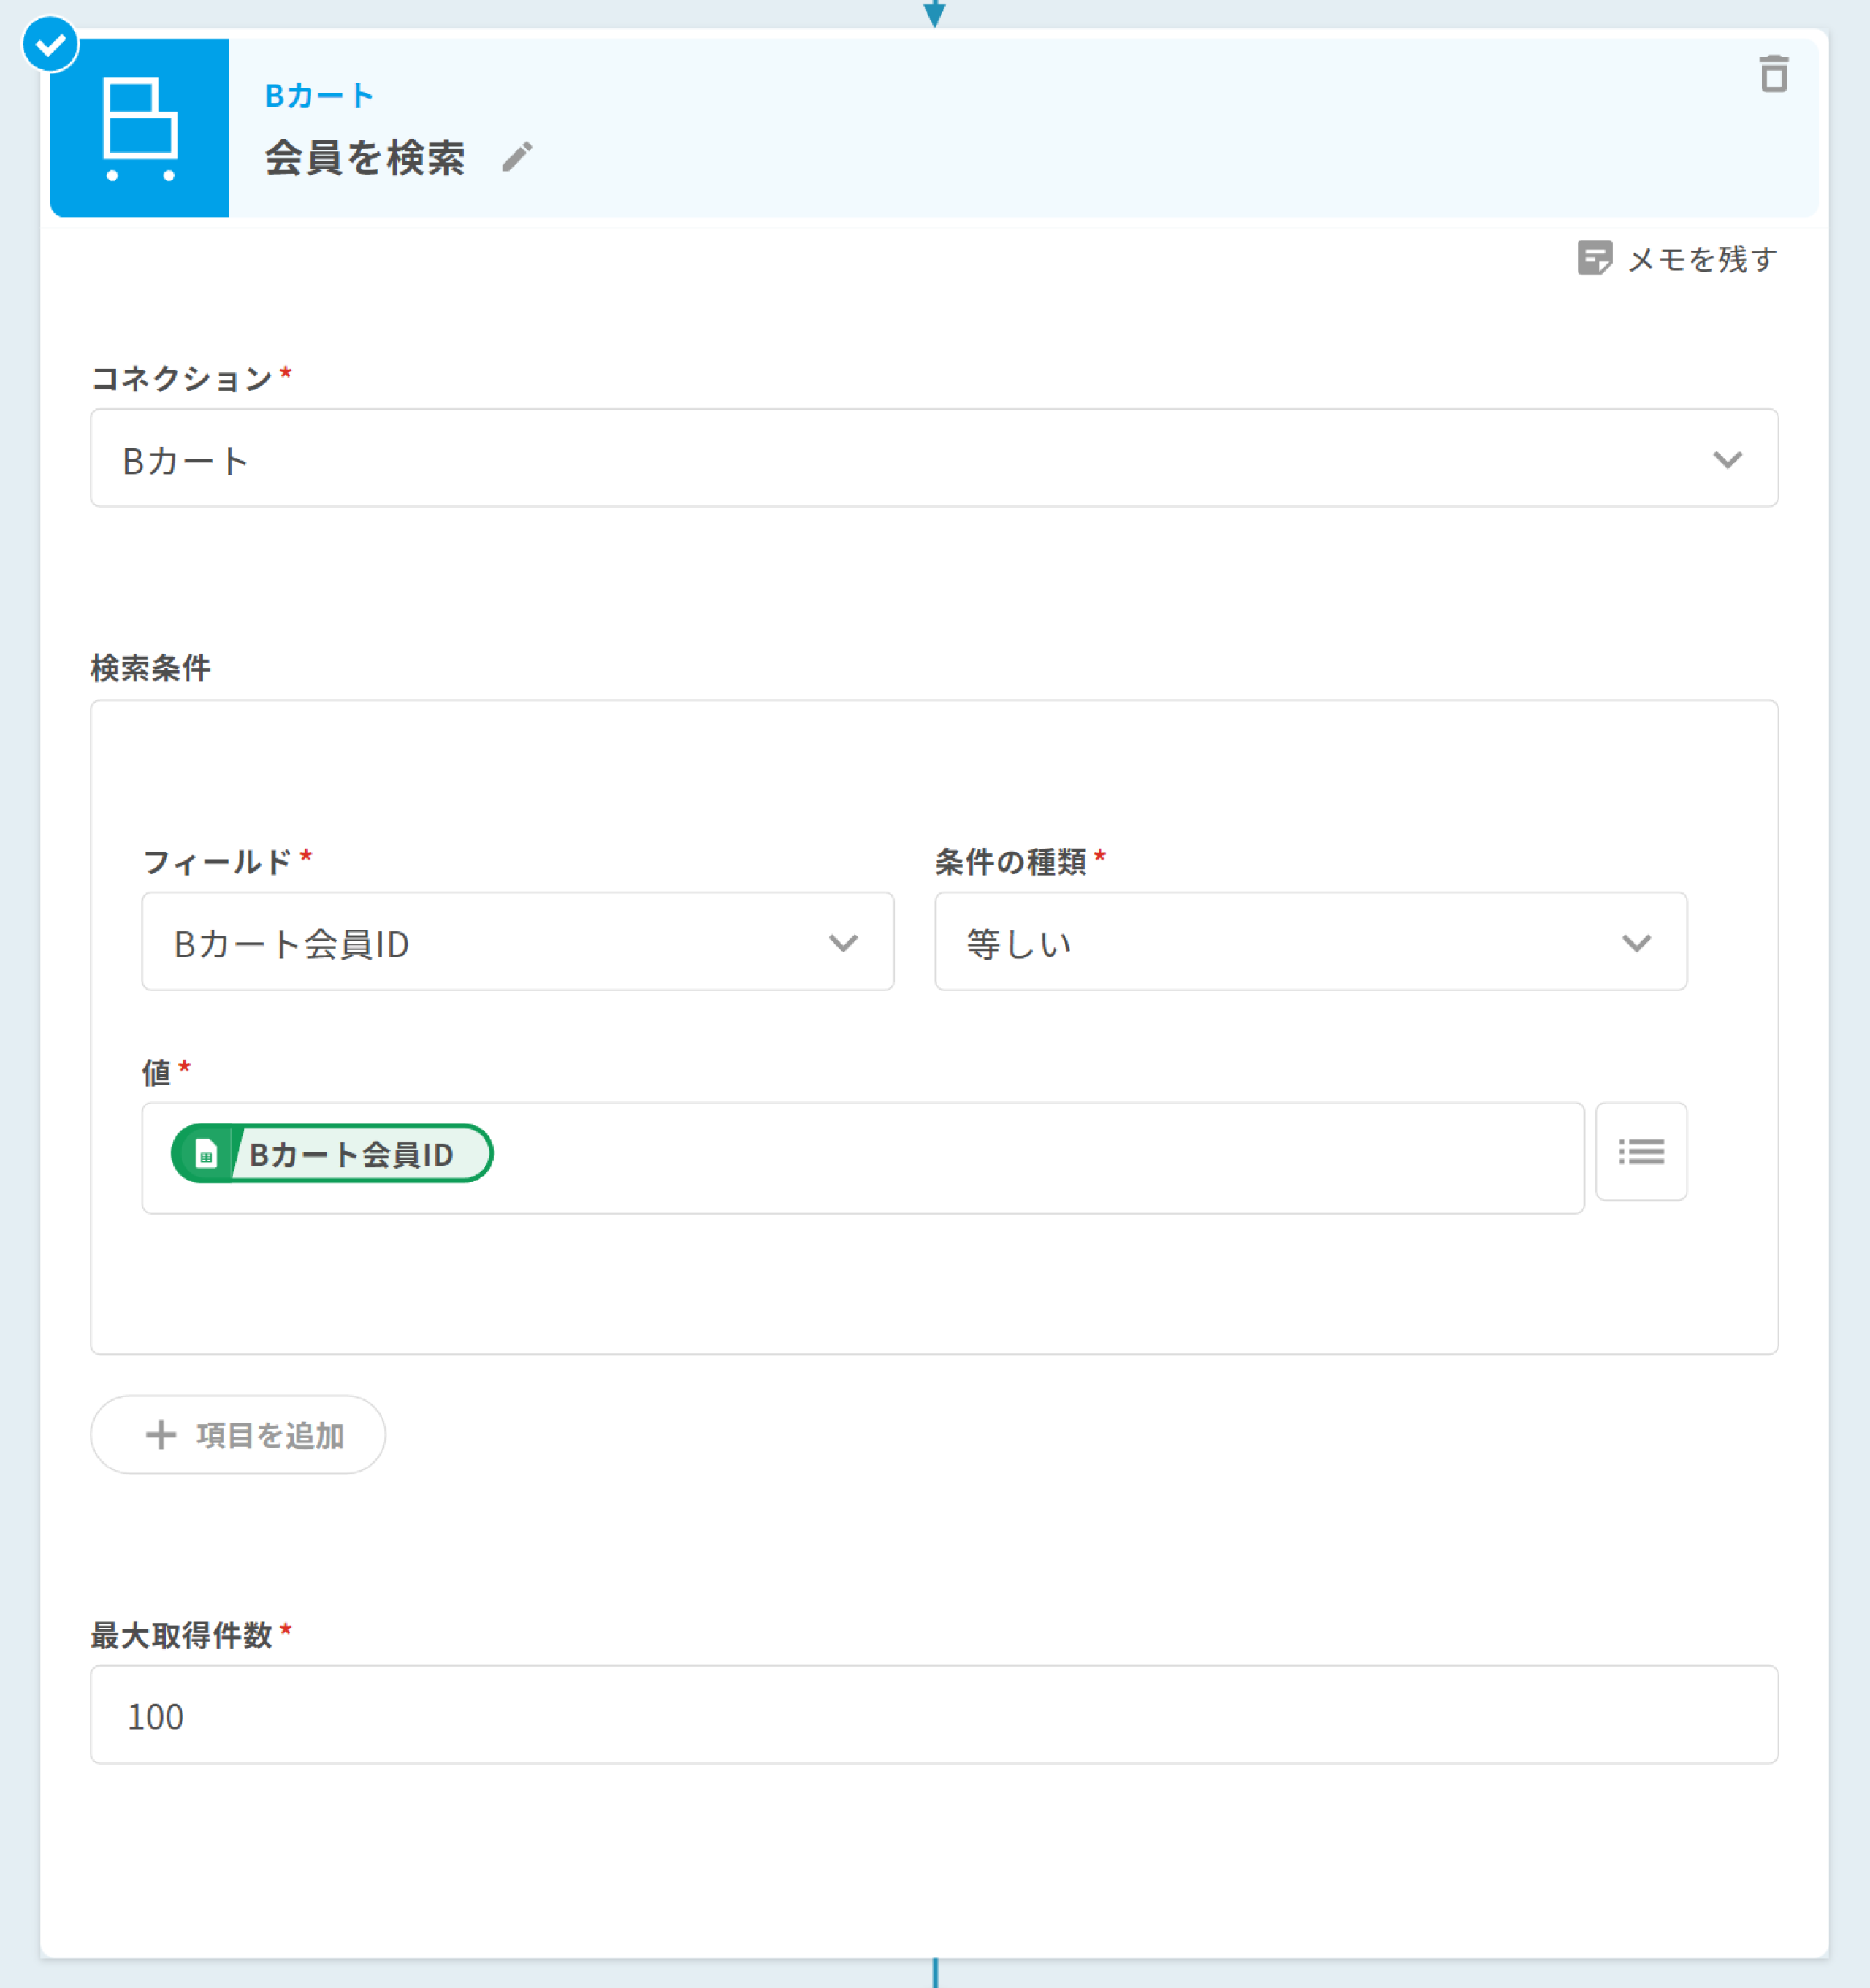This screenshot has width=1870, height=1988.
Task: Click the chevron in 条件の種類 dropdown
Action: (x=1636, y=943)
